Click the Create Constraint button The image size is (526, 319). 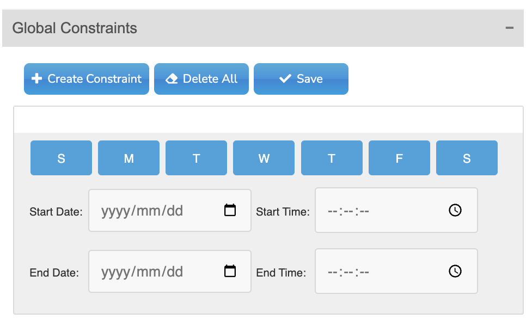pyautogui.click(x=87, y=79)
